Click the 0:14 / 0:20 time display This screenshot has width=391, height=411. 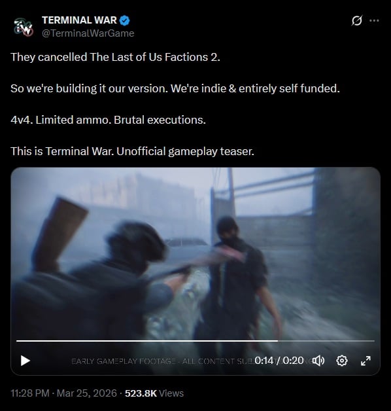(279, 361)
